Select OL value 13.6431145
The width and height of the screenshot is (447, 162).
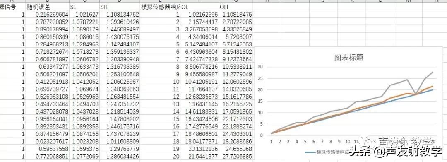tap(199, 104)
